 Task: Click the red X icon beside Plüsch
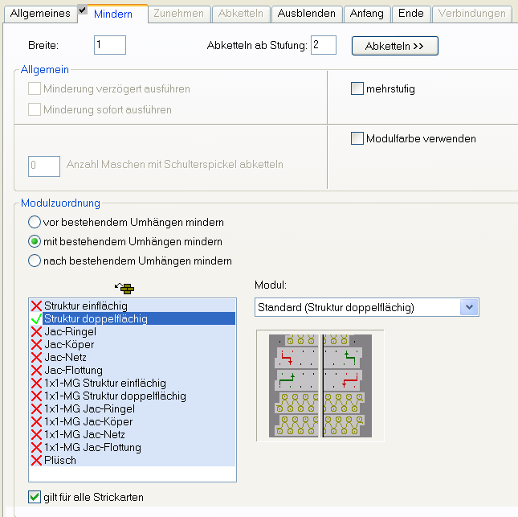36,460
